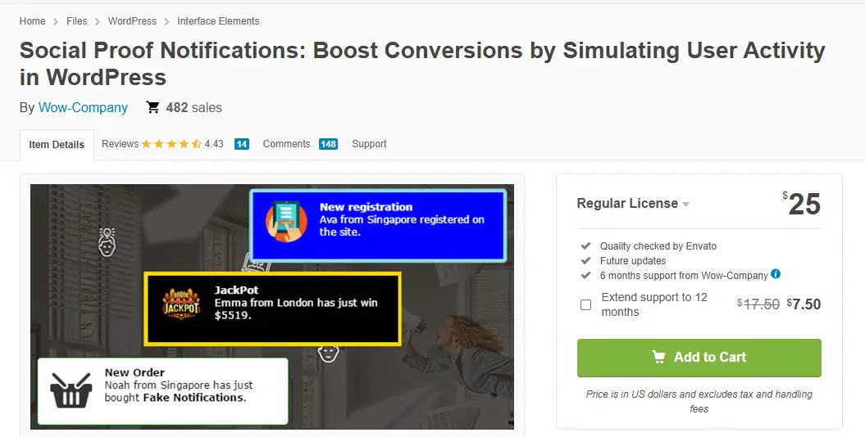Click the price excludes tax note
This screenshot has height=437, width=865.
click(699, 401)
